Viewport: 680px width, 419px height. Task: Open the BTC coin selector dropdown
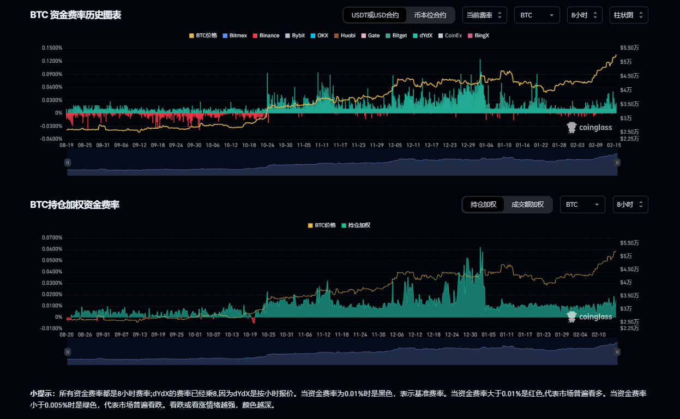(x=537, y=15)
